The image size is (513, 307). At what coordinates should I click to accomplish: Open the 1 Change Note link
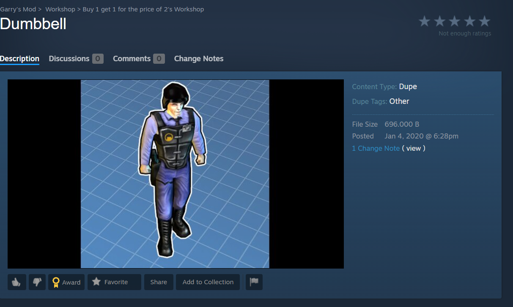(x=376, y=148)
